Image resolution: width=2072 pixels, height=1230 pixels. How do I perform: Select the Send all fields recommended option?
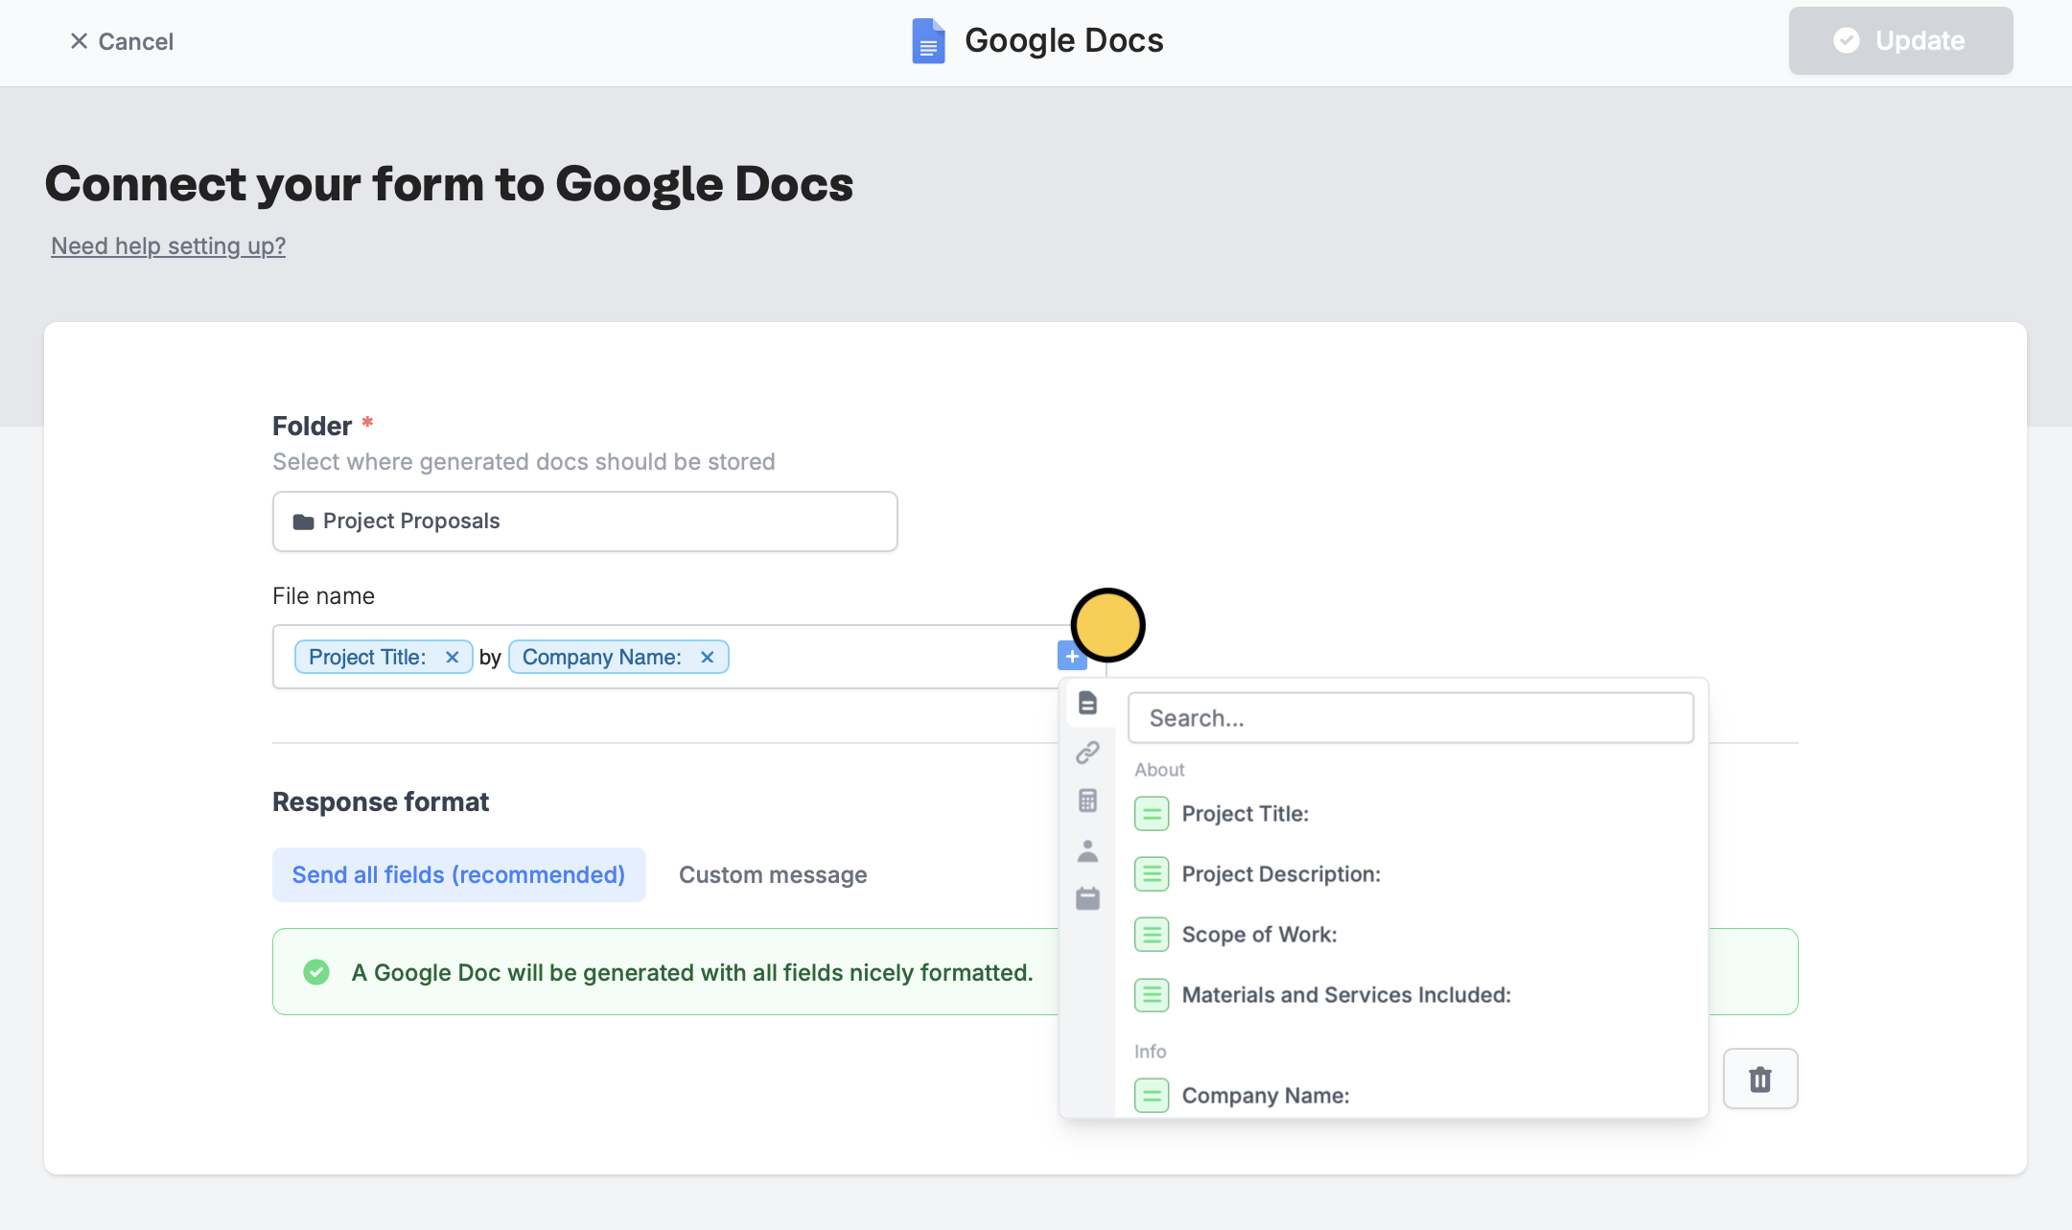[458, 874]
